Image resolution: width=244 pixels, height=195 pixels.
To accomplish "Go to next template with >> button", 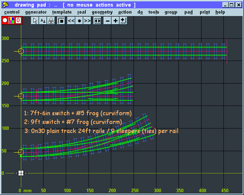I will point(87,21).
